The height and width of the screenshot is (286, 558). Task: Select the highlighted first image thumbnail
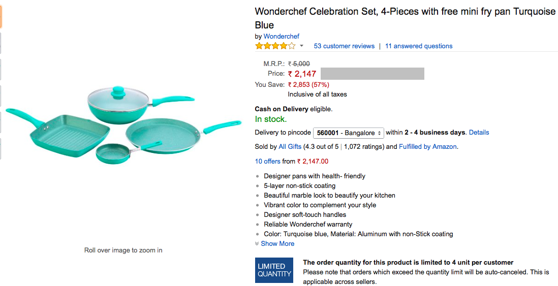pos(1,18)
